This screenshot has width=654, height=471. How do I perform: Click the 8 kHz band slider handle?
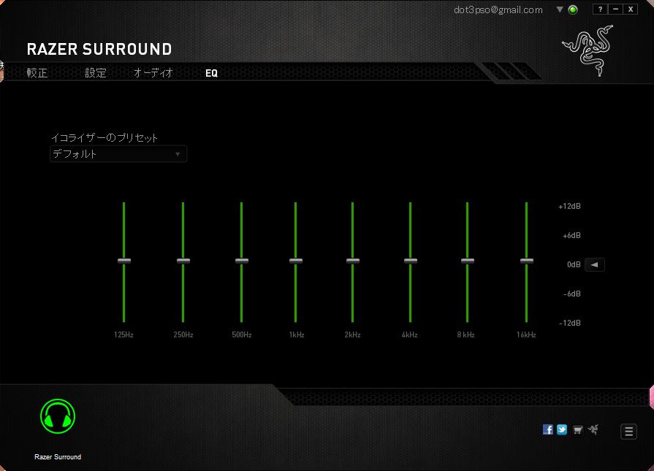coord(468,261)
